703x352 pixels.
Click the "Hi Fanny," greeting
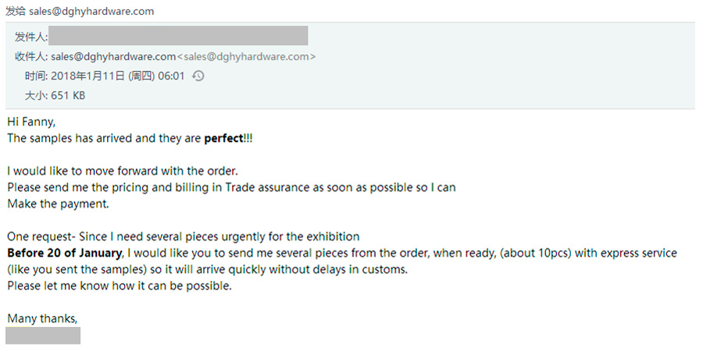pyautogui.click(x=31, y=121)
